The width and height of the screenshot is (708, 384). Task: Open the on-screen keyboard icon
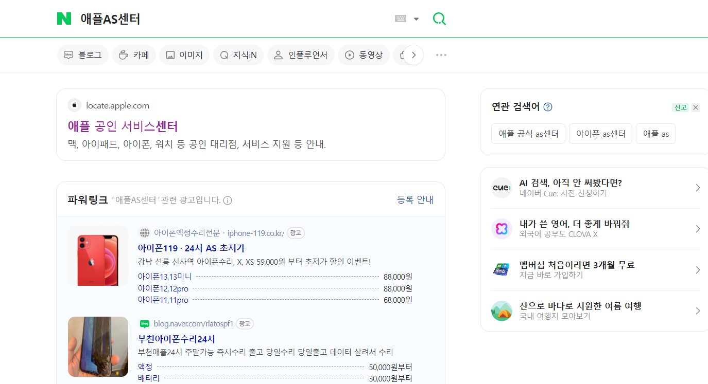[401, 19]
